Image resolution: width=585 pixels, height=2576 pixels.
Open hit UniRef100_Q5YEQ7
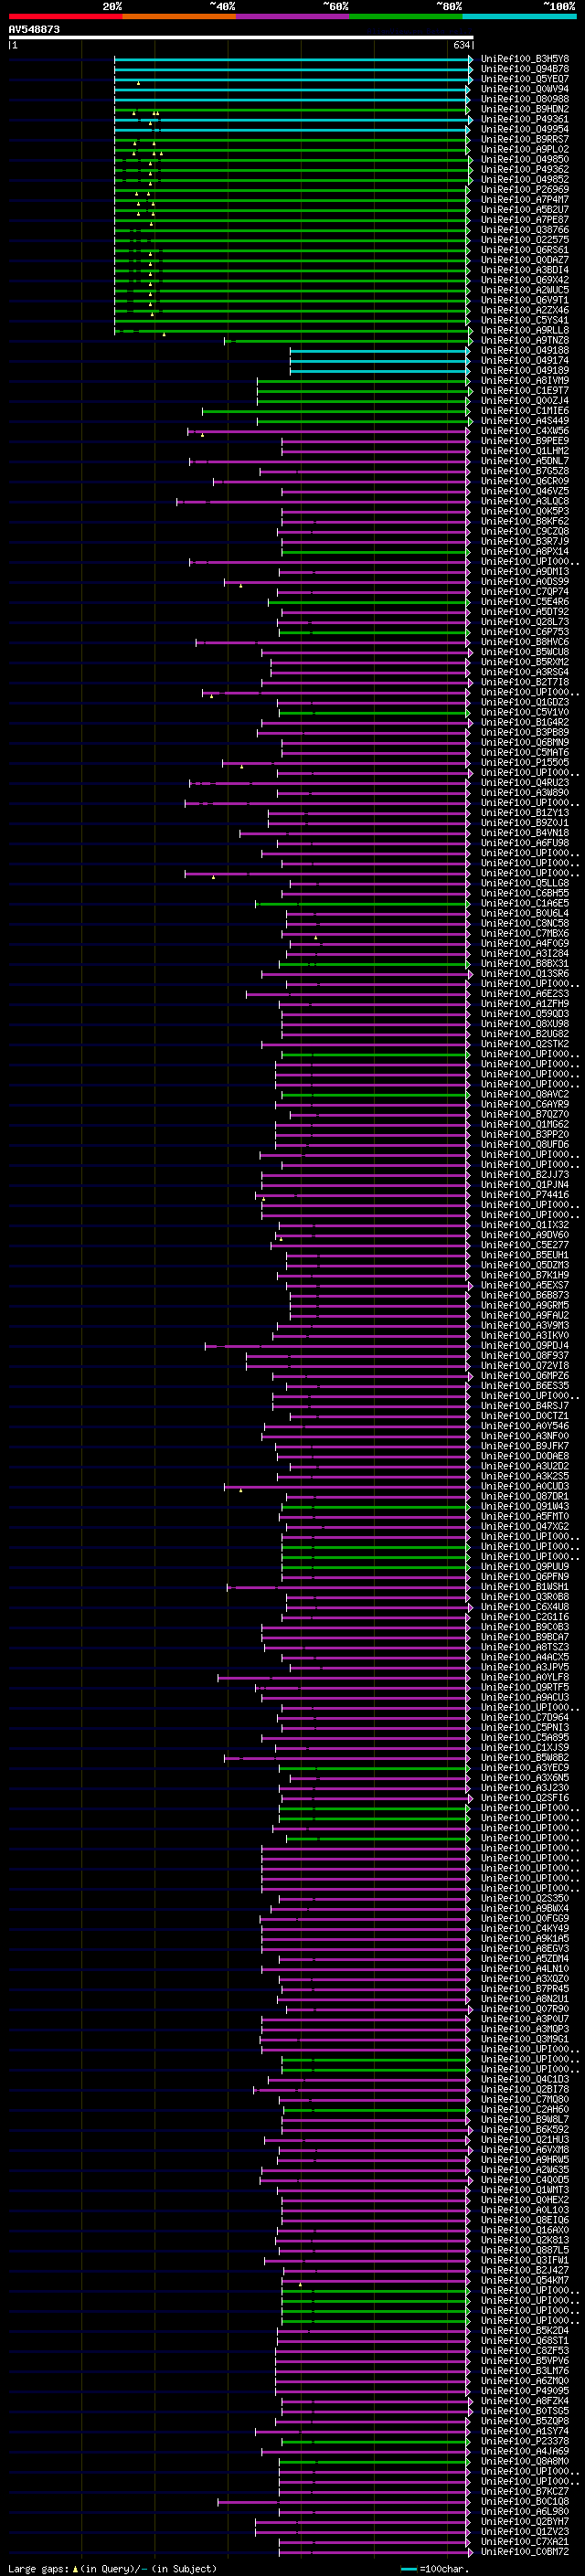[x=525, y=79]
